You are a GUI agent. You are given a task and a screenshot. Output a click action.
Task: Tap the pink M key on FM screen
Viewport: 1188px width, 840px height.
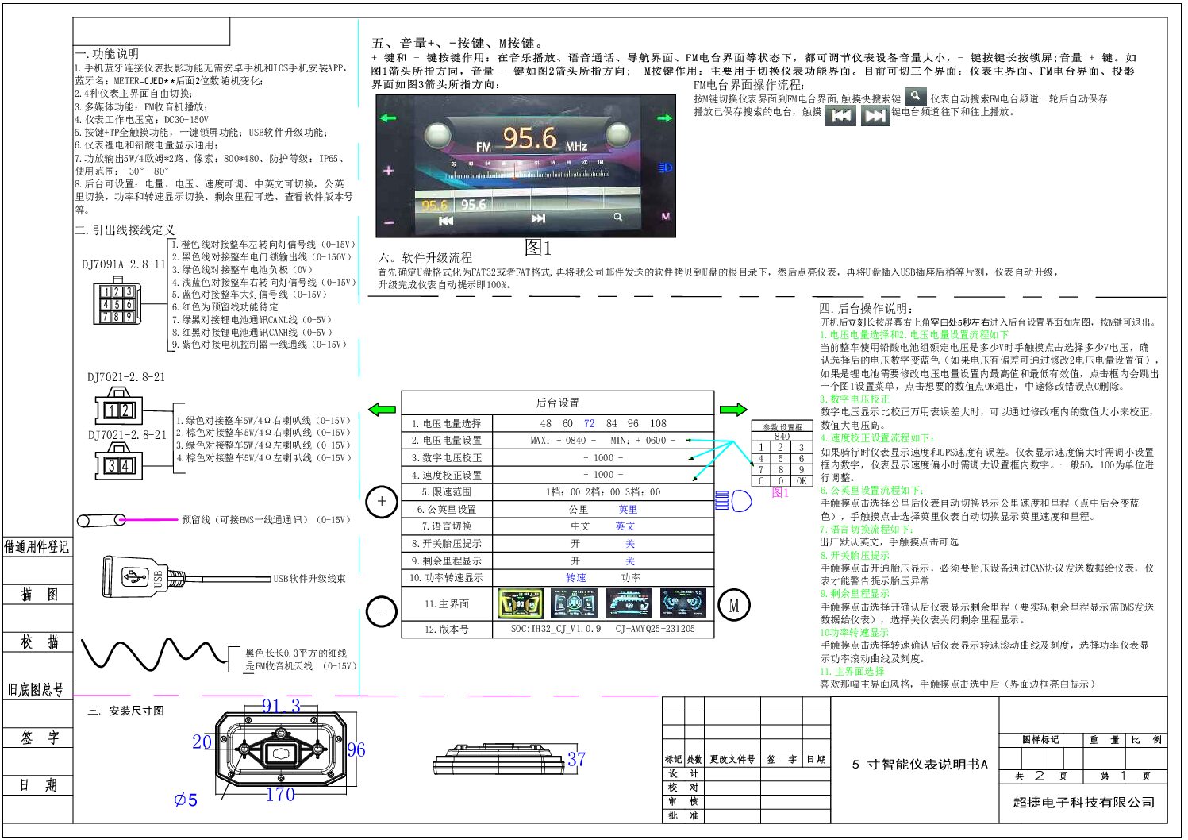point(665,216)
